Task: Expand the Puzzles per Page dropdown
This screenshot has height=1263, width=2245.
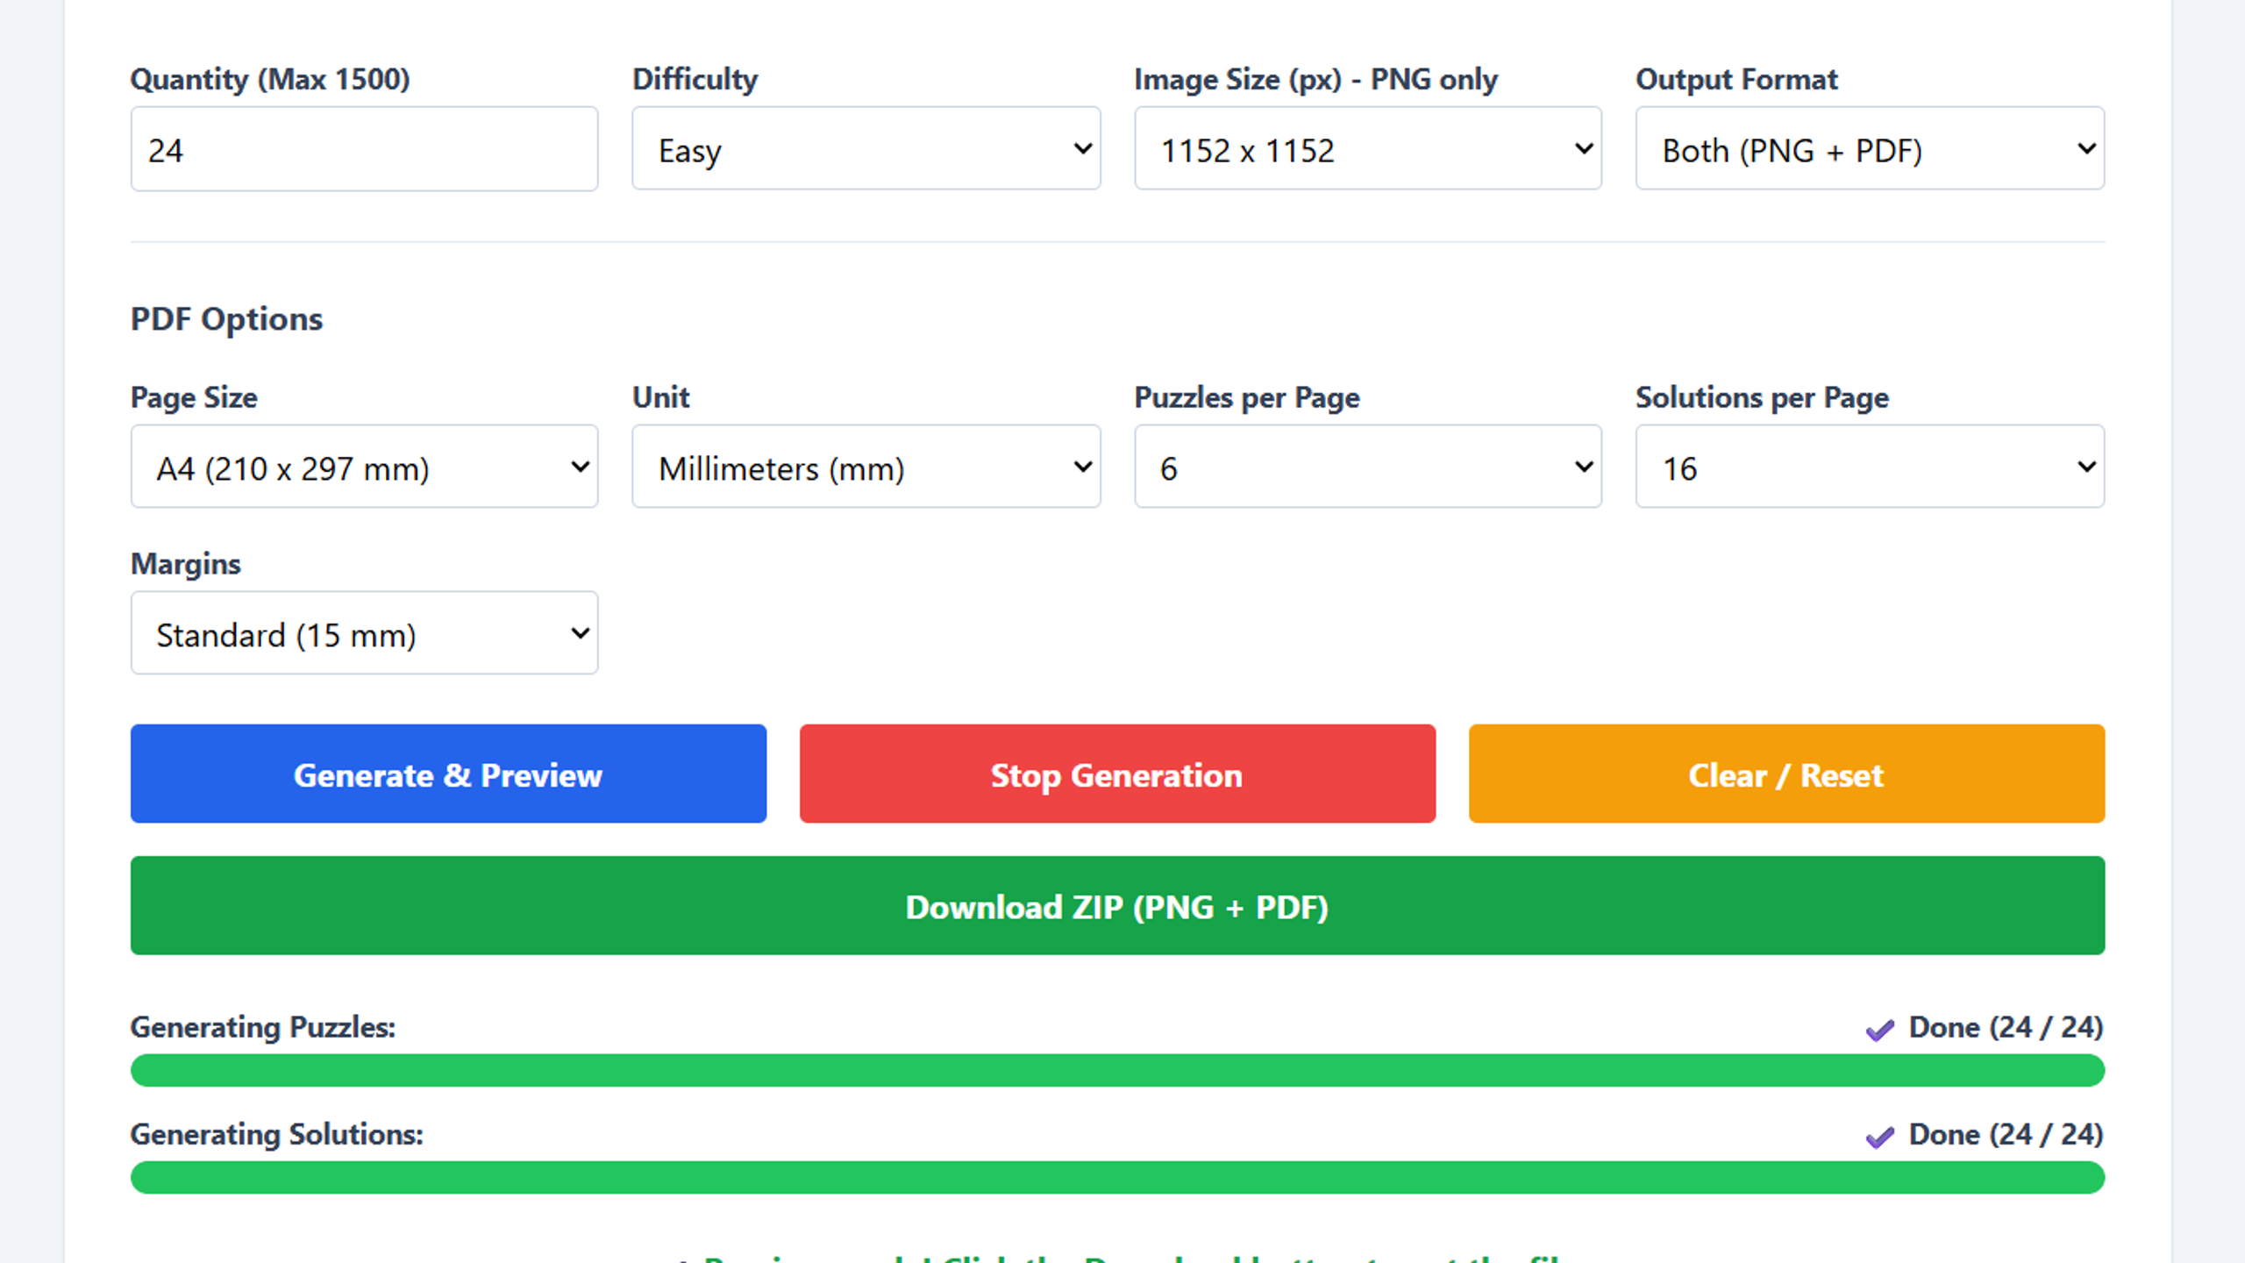Action: [x=1368, y=467]
